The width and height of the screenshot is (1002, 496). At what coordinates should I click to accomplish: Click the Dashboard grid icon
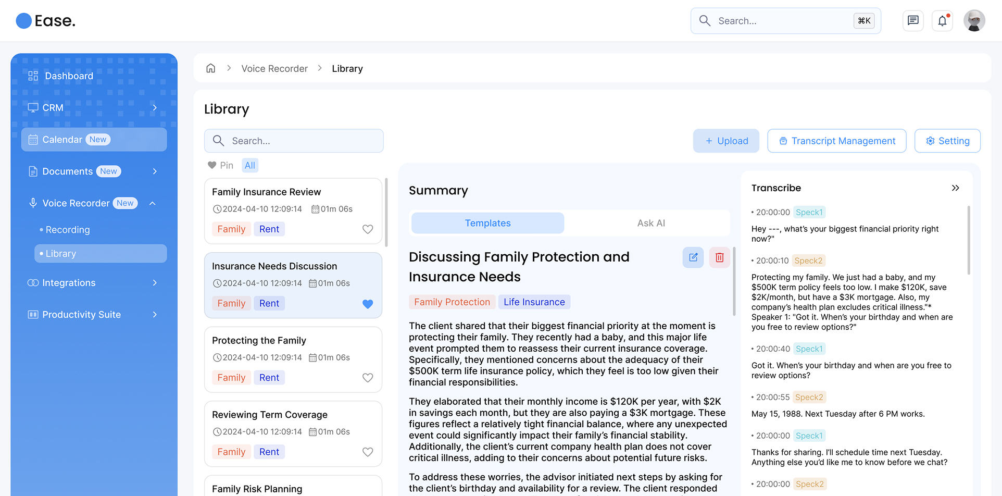[x=33, y=76]
